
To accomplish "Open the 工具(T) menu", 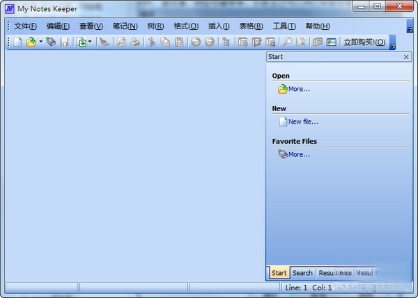I will coord(284,26).
